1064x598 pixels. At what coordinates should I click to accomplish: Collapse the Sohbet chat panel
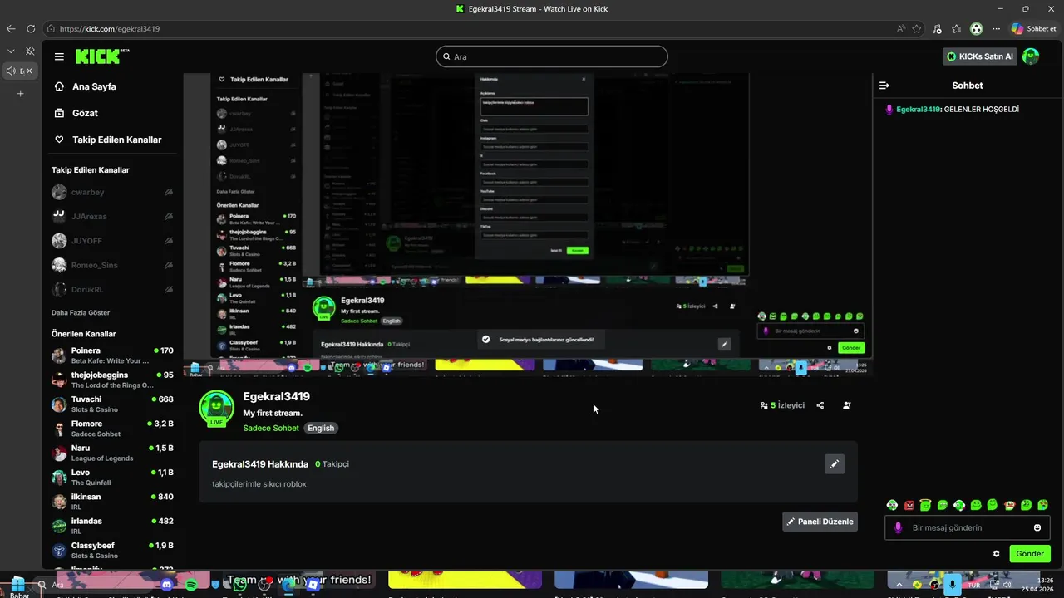click(884, 86)
